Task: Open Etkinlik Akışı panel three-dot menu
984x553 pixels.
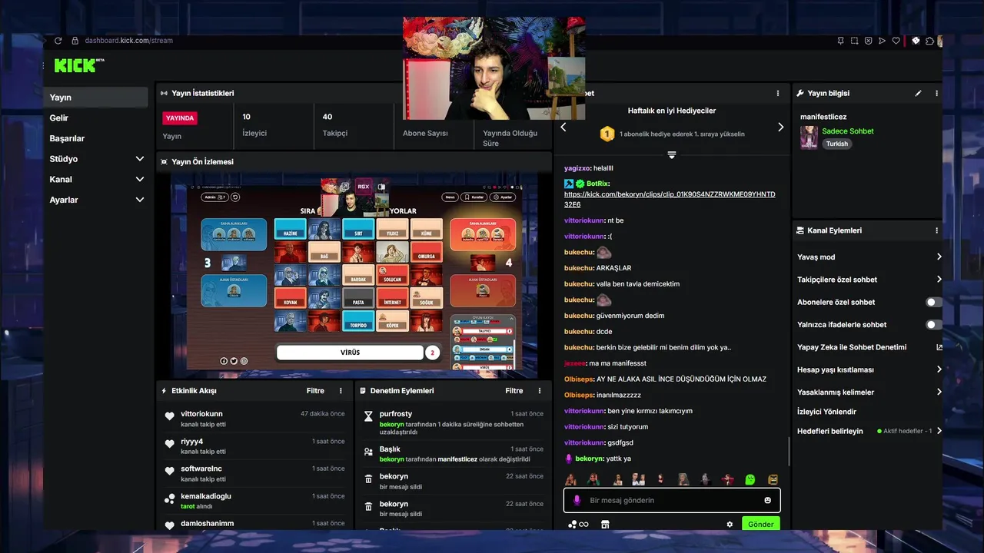Action: pos(341,391)
